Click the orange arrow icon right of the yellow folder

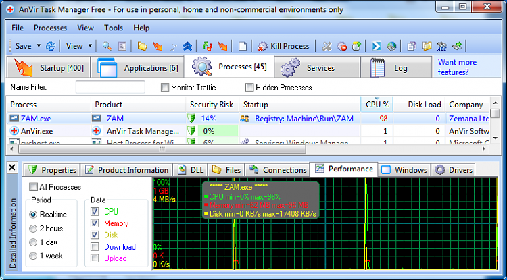coord(158,46)
